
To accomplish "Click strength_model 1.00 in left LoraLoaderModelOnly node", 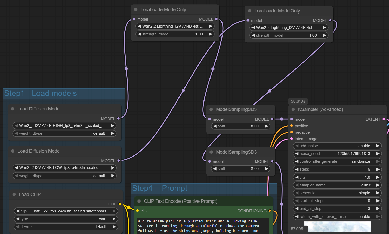I will pyautogui.click(x=199, y=34).
